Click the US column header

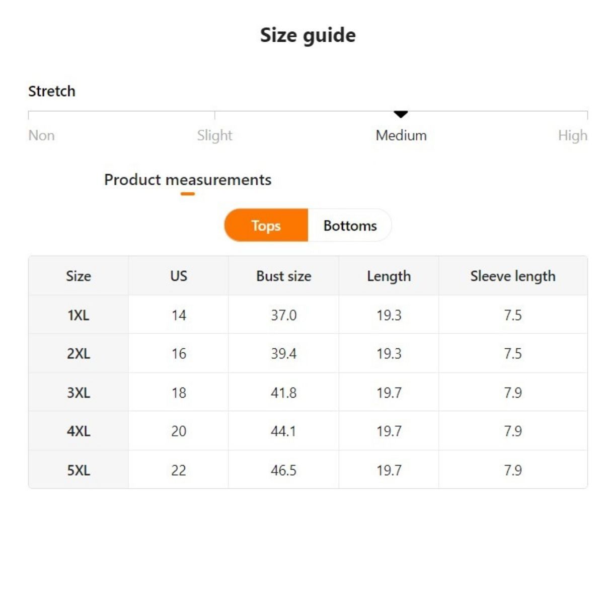[179, 276]
